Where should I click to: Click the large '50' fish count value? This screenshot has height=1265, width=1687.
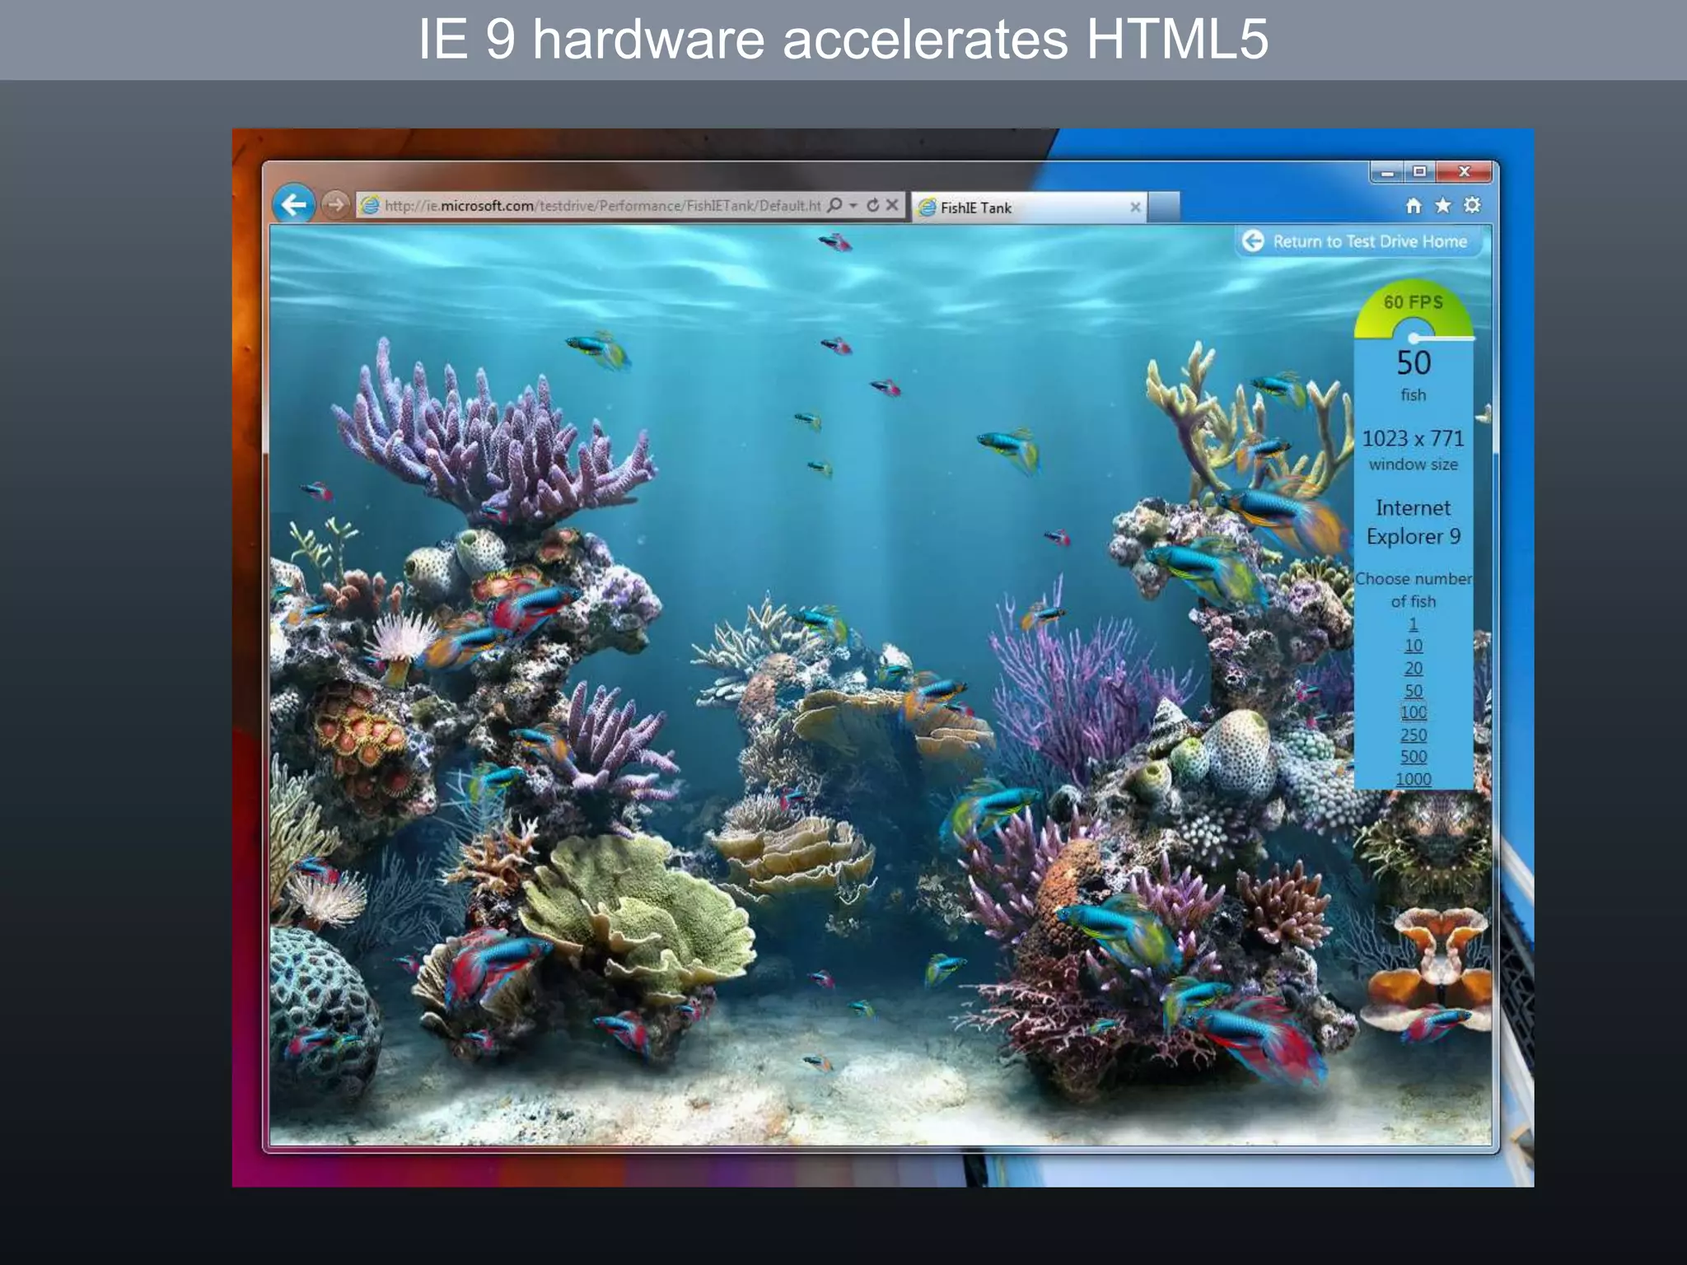click(x=1414, y=363)
